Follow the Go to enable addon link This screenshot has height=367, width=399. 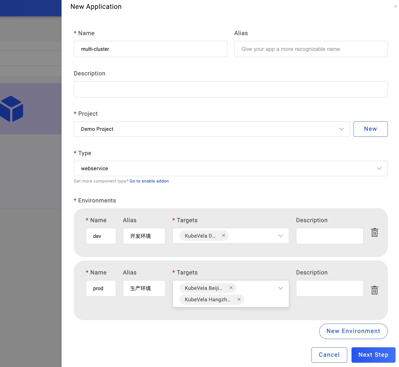149,181
